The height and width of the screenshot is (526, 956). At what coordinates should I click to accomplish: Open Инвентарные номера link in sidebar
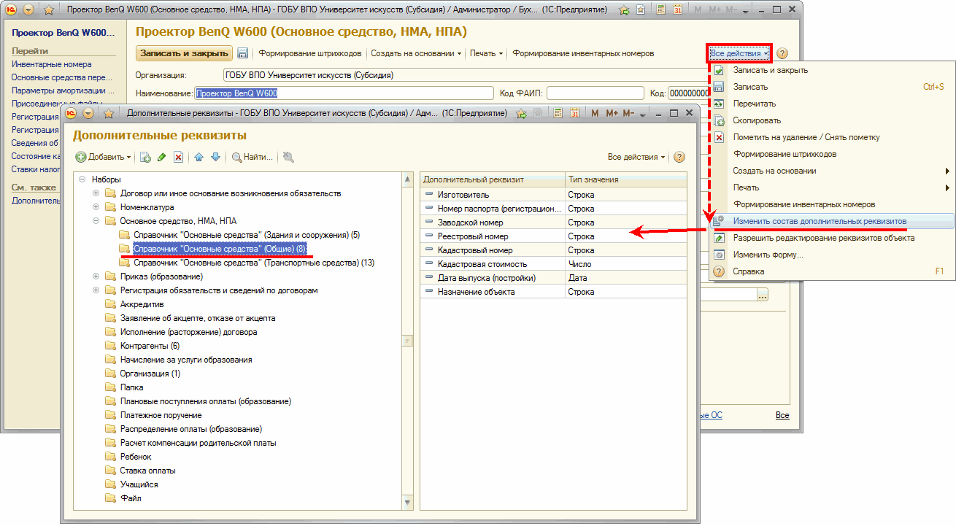click(x=52, y=64)
